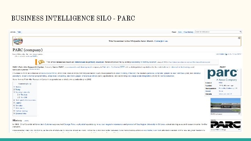Jump to contents entry 1 History
The image size is (251, 141).
tap(17, 87)
